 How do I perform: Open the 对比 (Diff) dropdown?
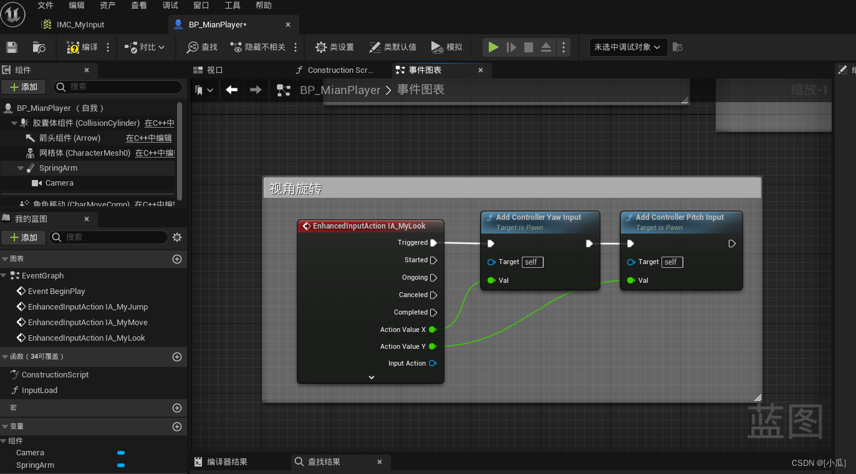(x=145, y=47)
